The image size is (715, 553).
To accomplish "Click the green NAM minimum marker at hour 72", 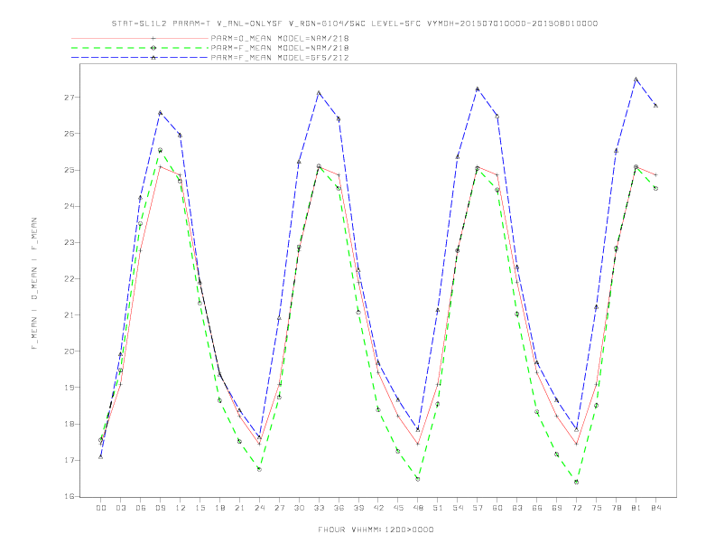I will click(x=576, y=482).
